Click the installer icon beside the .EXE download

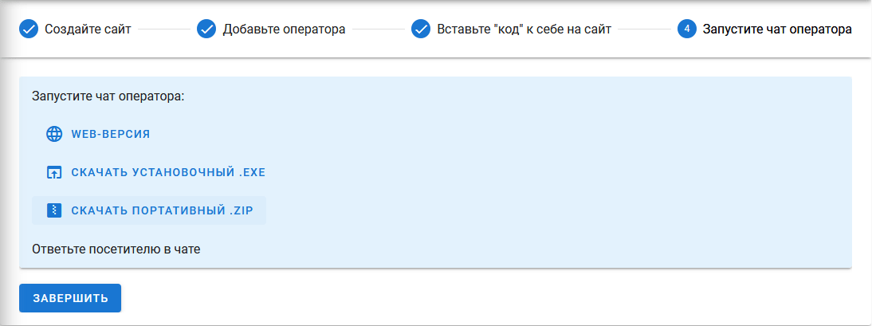pos(54,172)
